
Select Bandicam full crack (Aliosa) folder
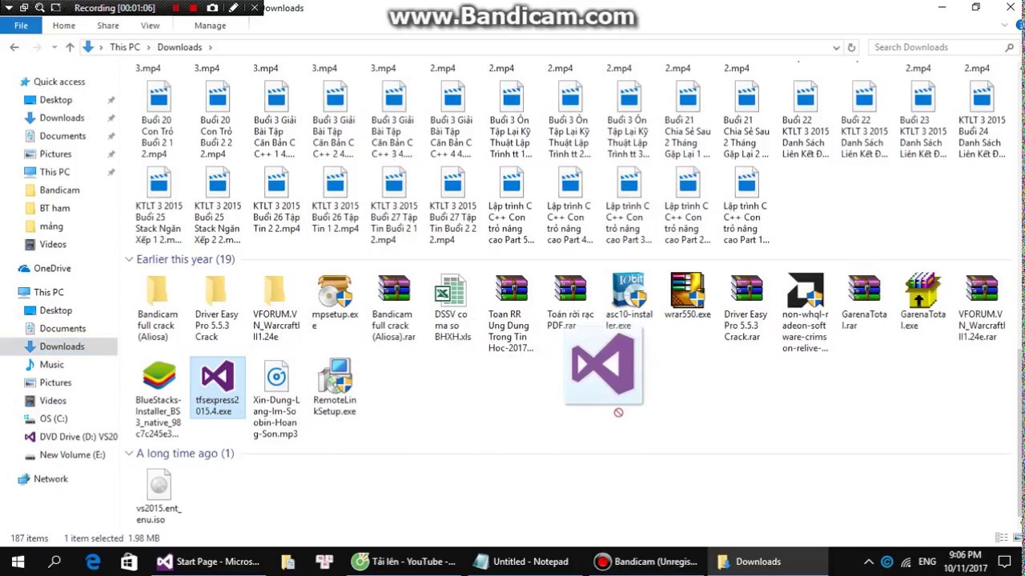pos(158,308)
